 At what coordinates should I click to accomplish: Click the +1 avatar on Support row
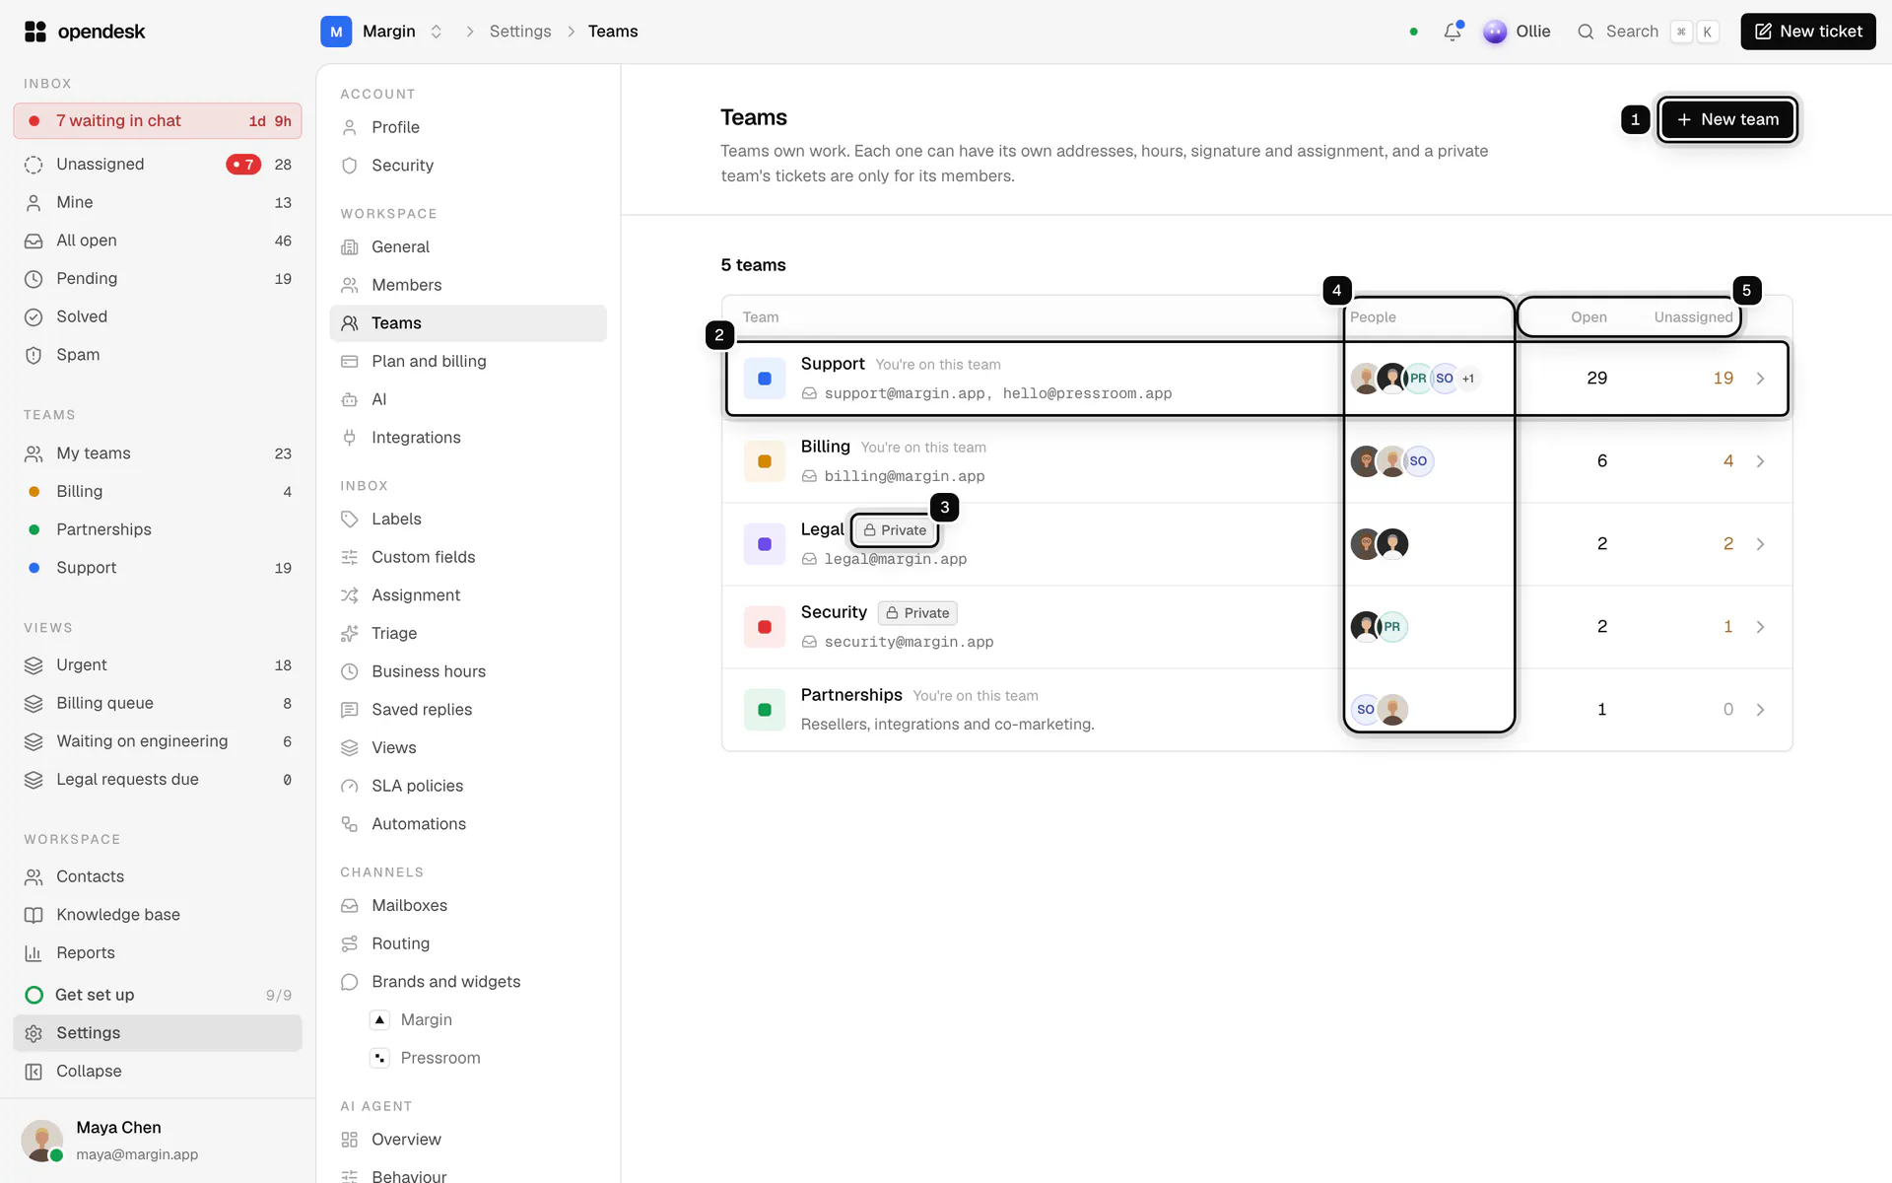(x=1468, y=379)
